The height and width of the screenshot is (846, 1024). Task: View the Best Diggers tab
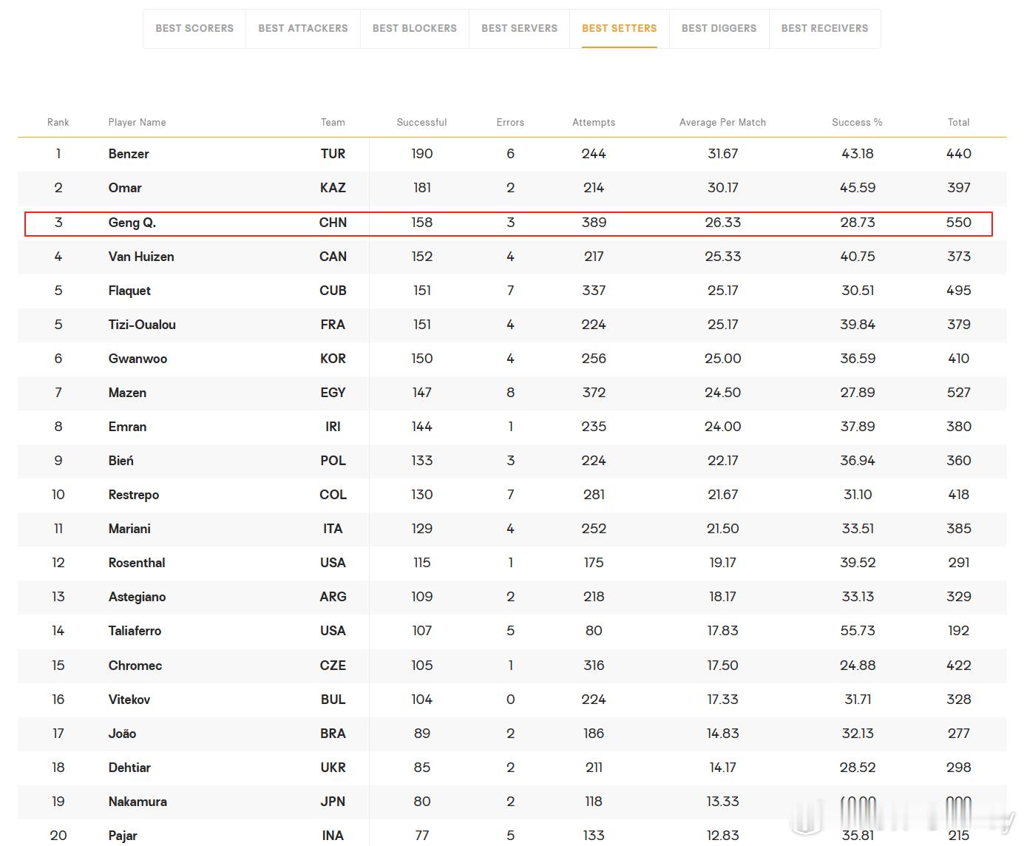(719, 28)
